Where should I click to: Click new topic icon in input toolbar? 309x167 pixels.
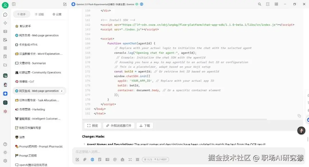click(77, 160)
